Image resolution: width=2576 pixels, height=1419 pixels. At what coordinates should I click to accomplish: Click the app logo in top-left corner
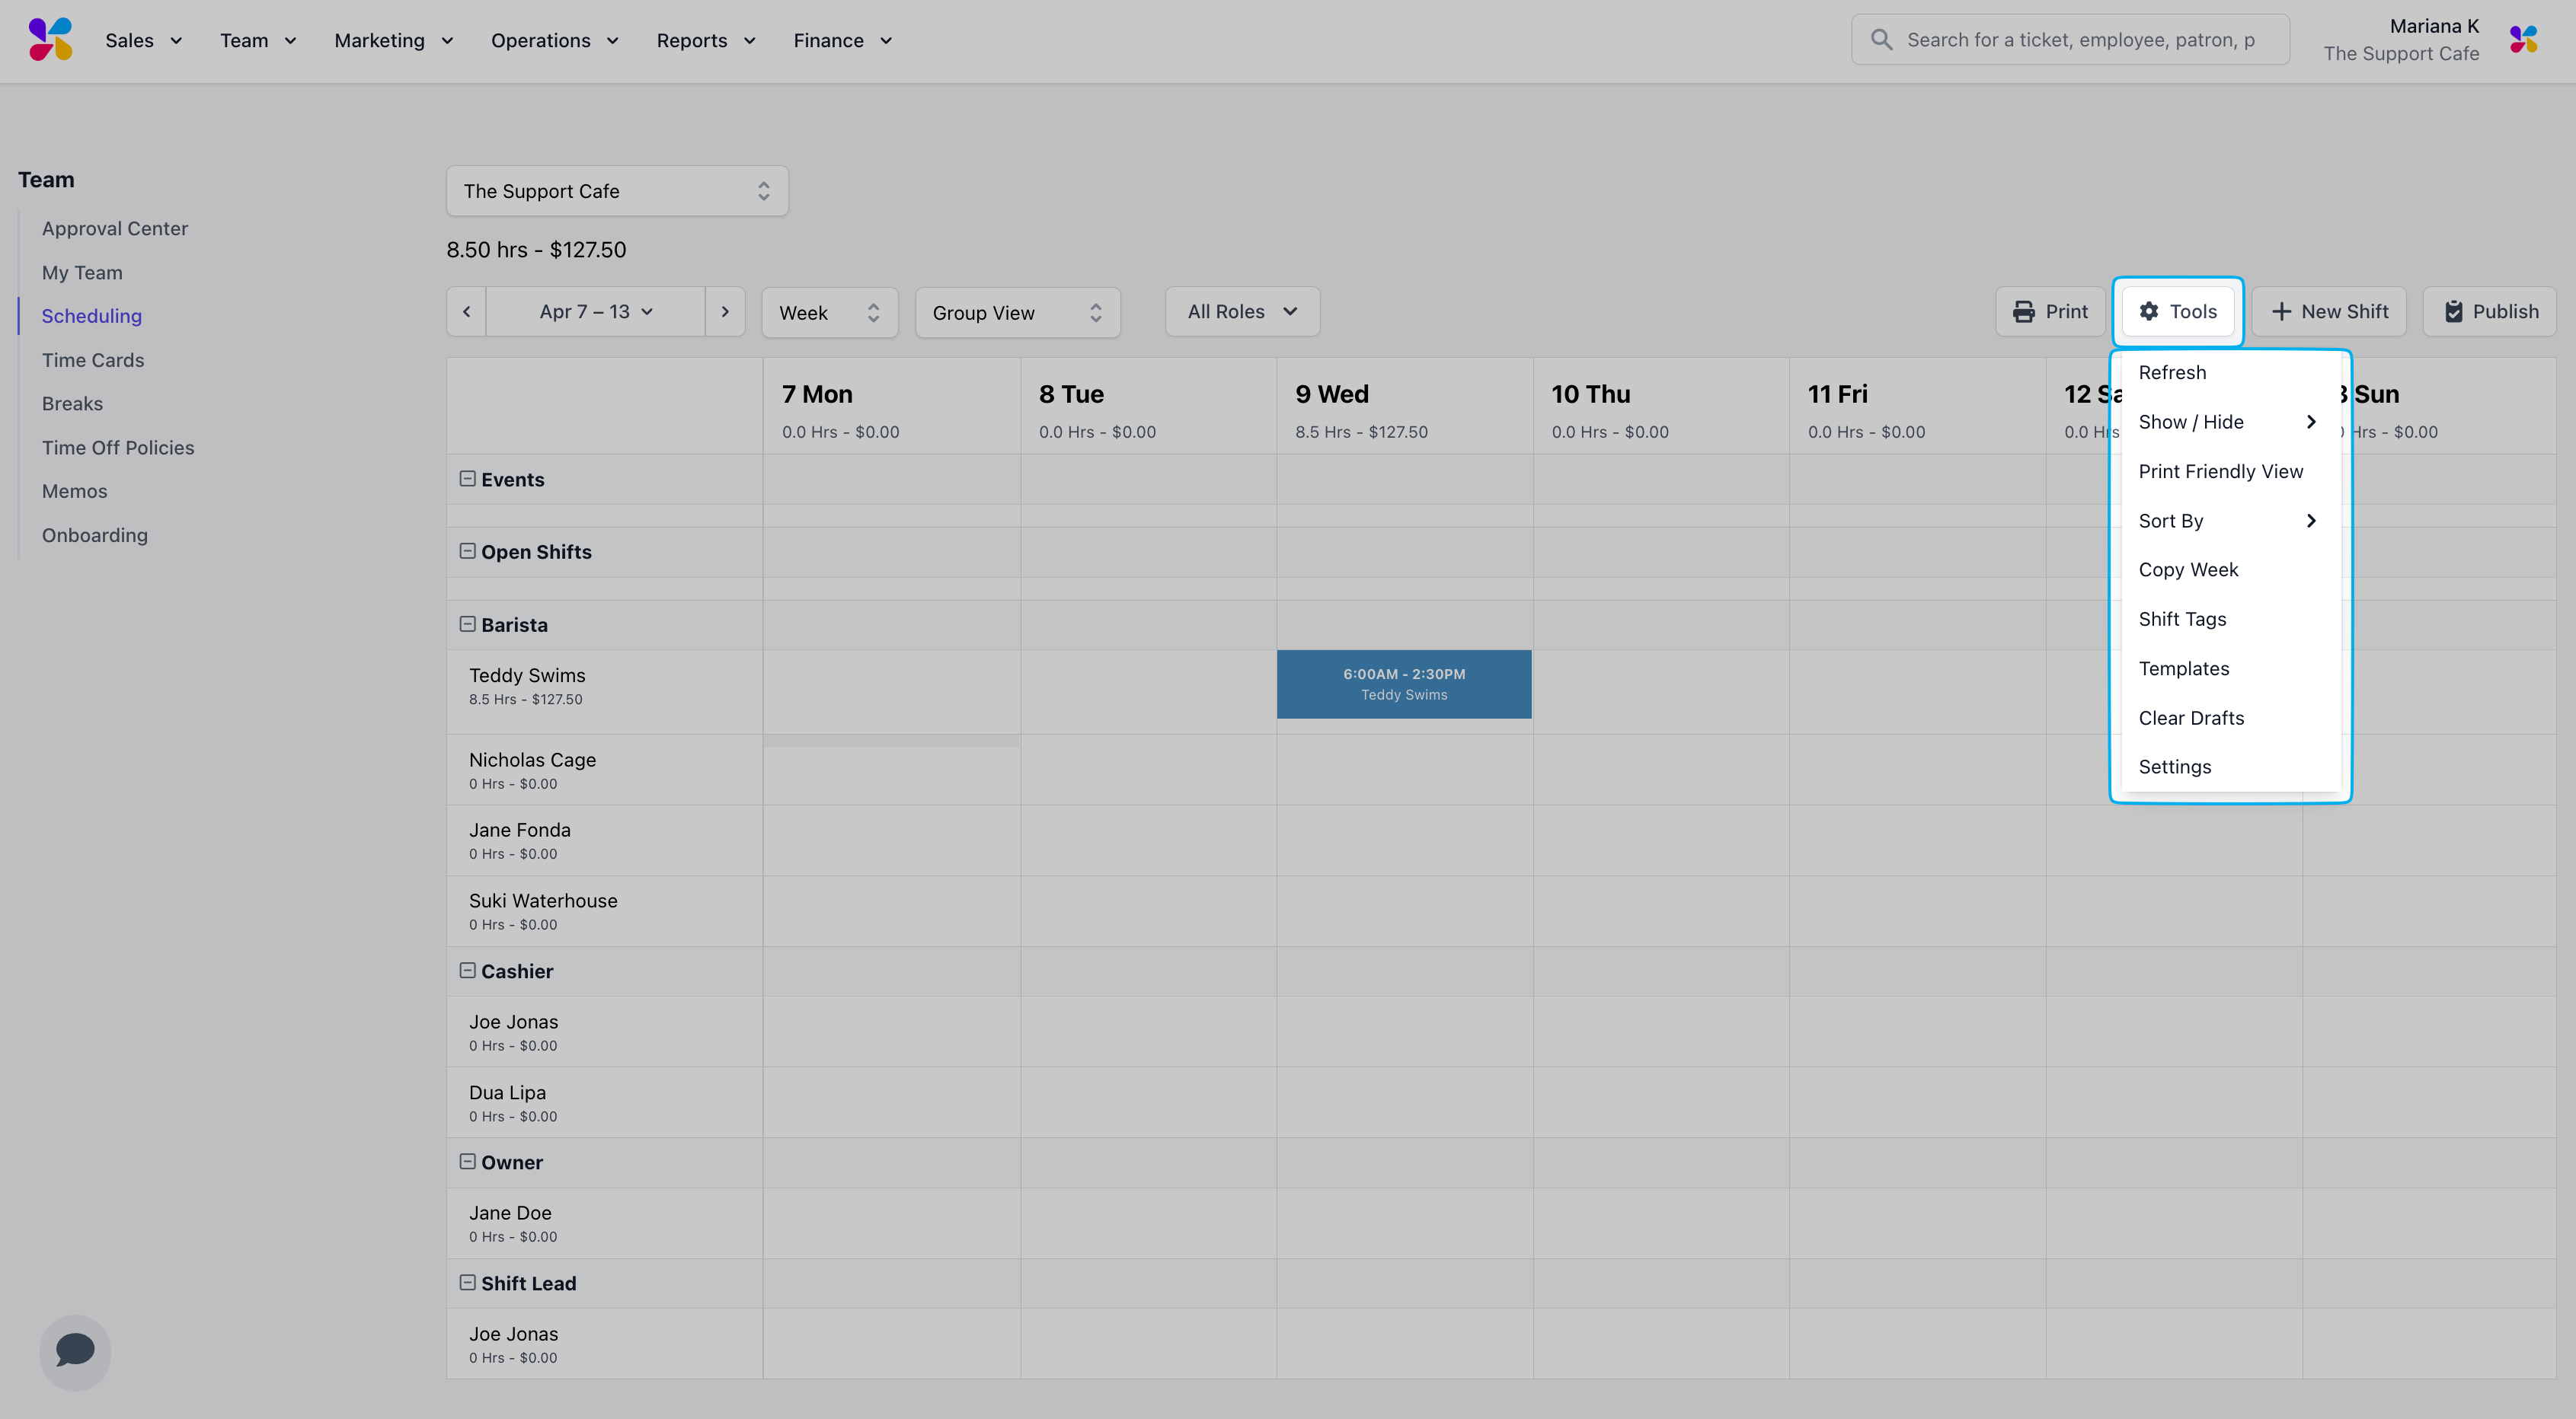(50, 40)
